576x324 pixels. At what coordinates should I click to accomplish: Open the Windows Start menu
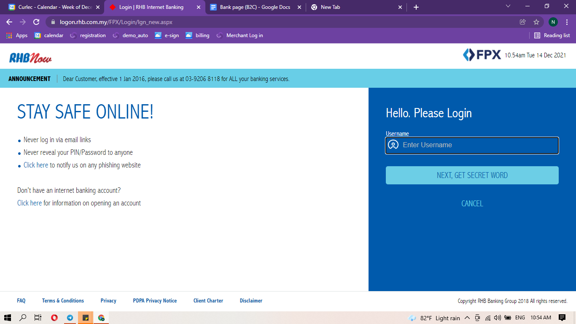(8, 318)
